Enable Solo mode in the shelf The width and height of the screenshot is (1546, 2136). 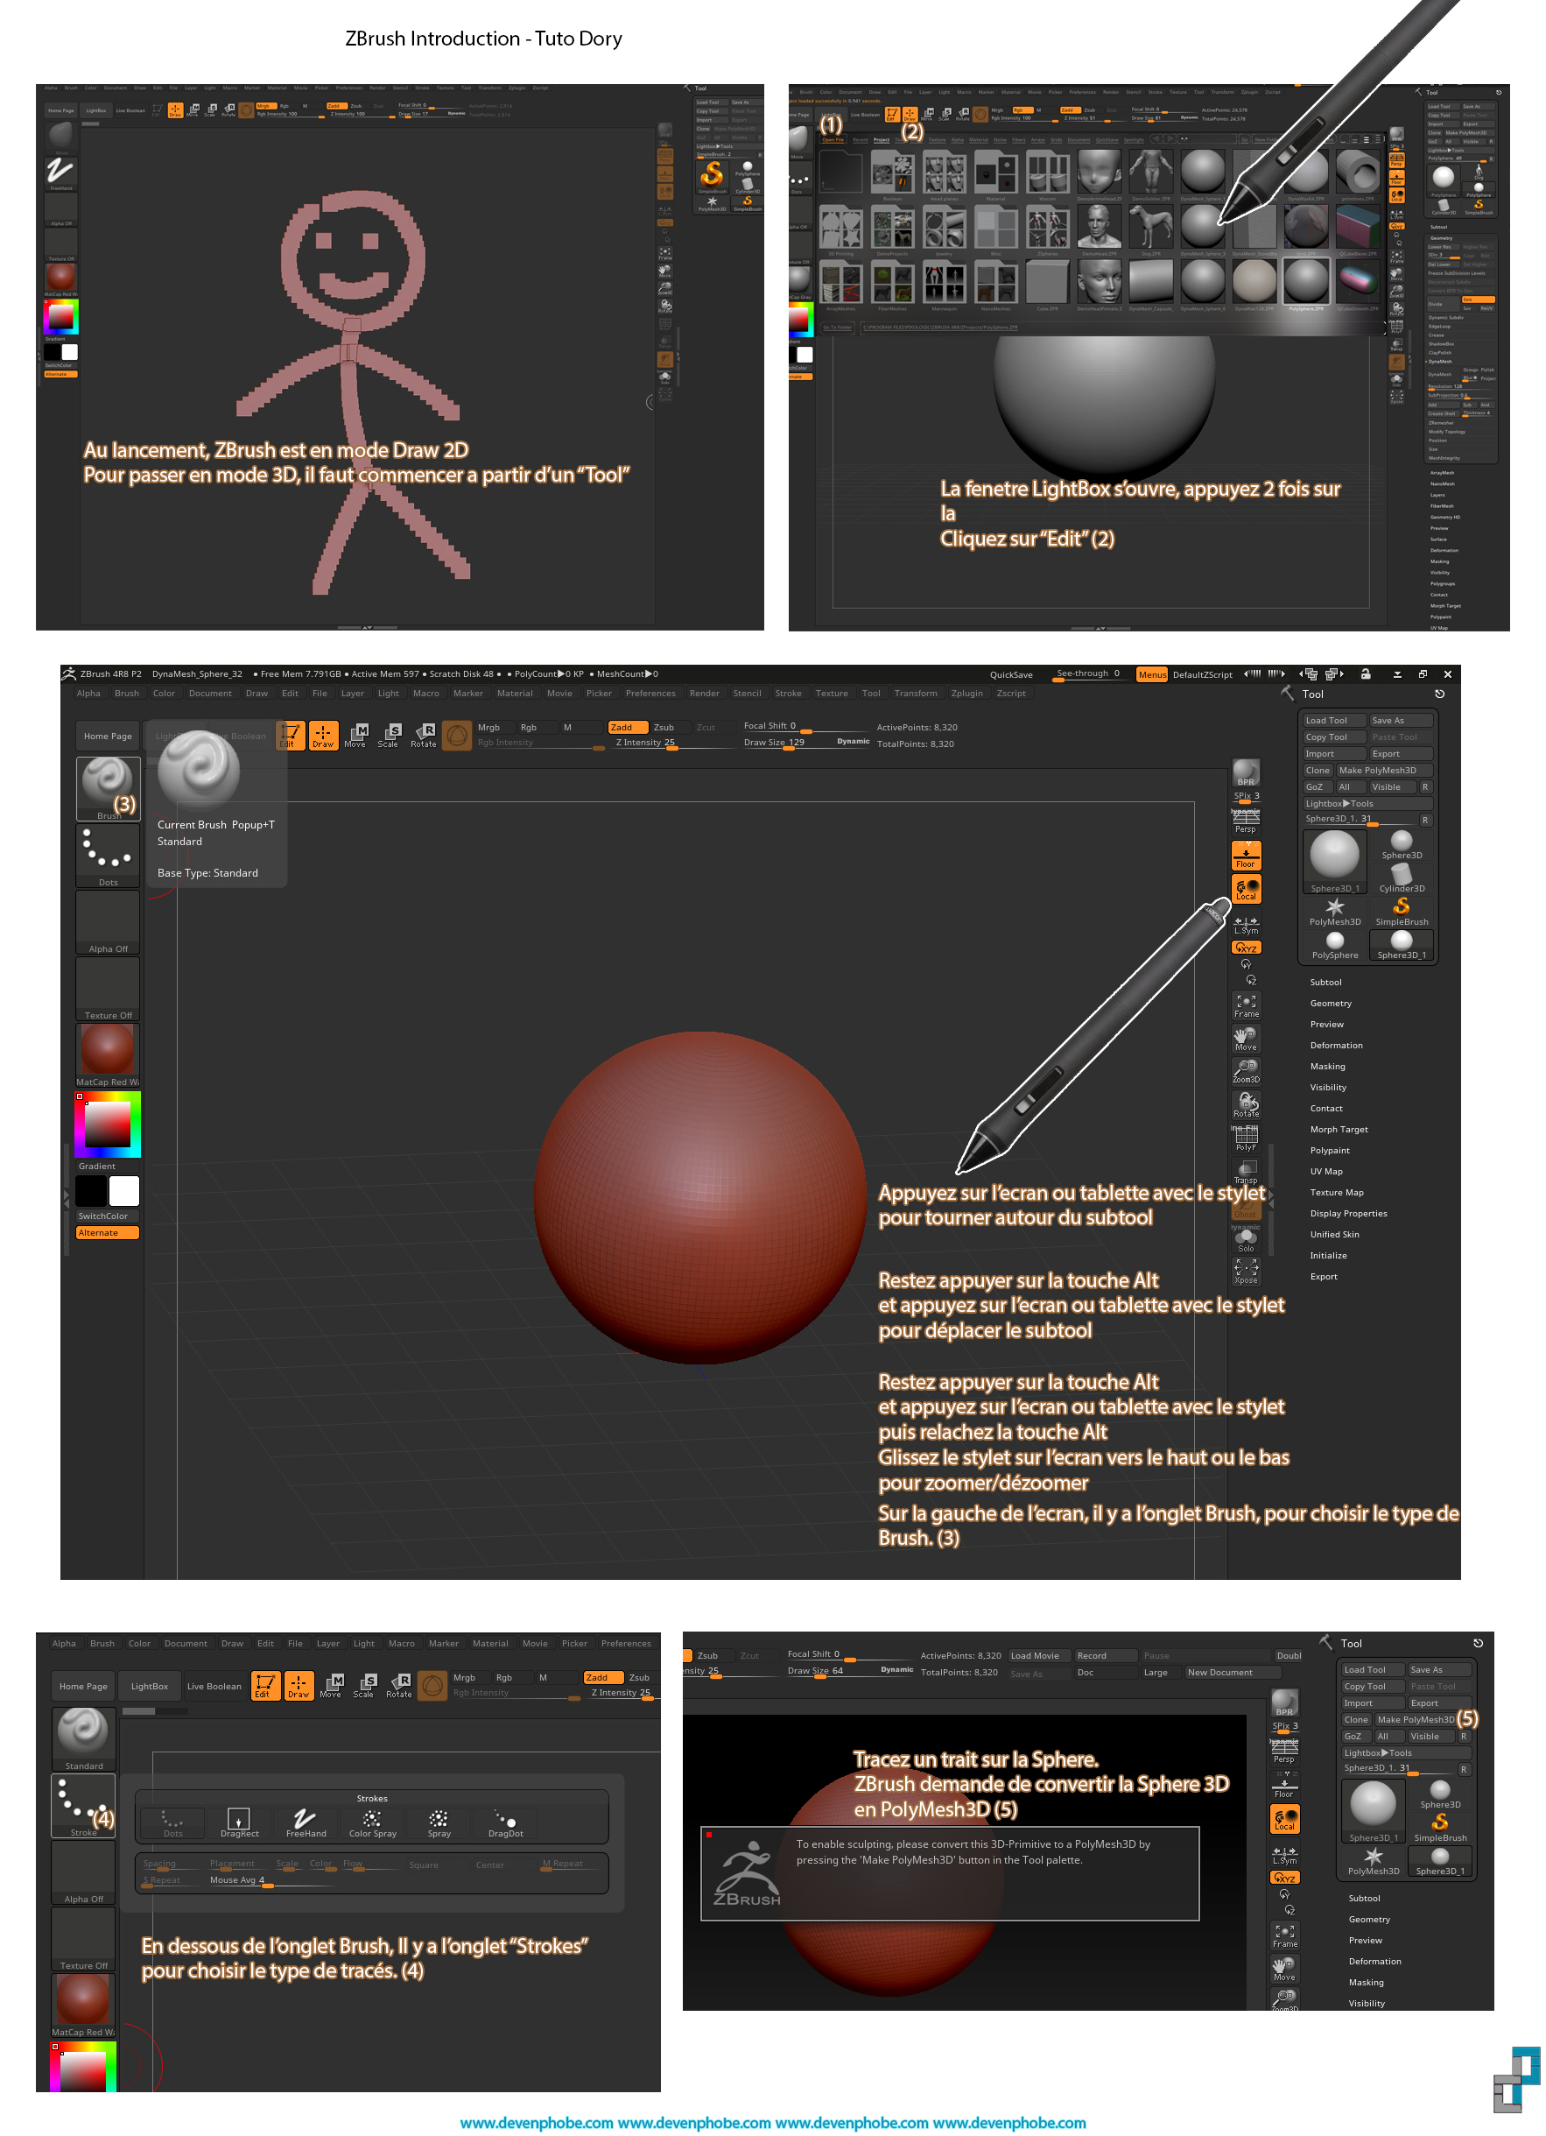point(1246,1239)
